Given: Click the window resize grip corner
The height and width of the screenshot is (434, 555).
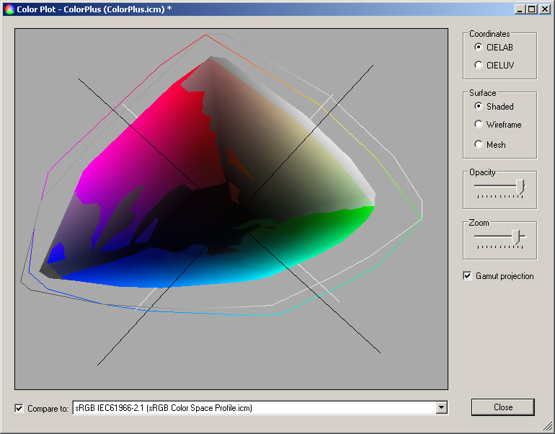Looking at the screenshot, I should point(549,426).
